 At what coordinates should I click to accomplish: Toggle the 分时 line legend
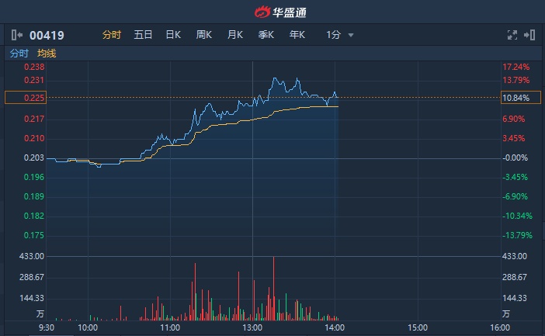tap(19, 54)
